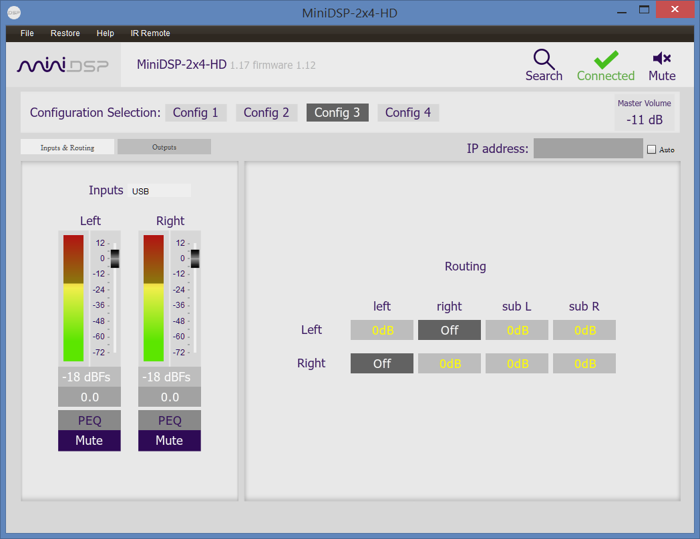This screenshot has height=539, width=700.
Task: Click the Left input gain fader handle
Action: 115,258
